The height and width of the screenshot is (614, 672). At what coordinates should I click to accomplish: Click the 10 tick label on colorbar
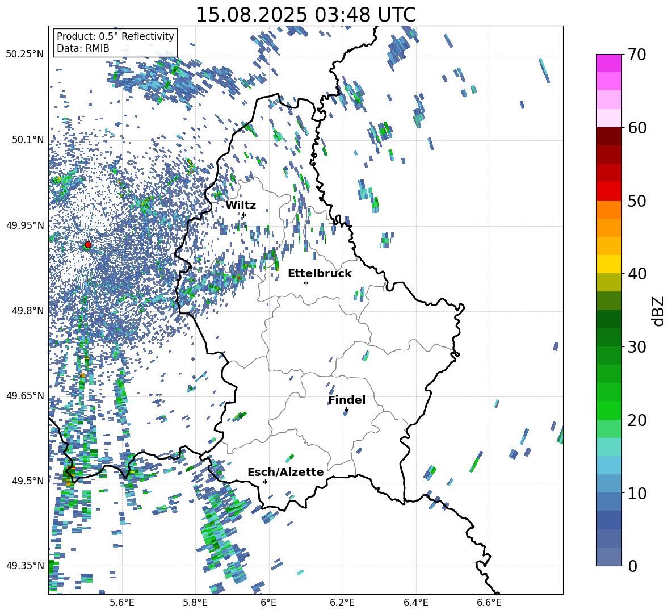(637, 493)
